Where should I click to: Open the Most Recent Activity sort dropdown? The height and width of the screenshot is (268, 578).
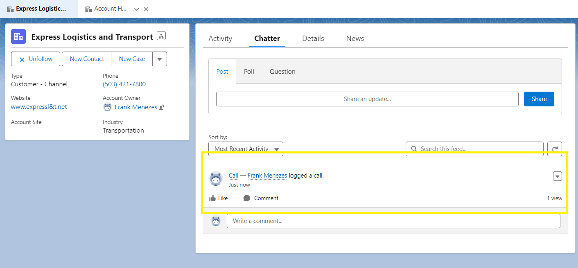246,149
